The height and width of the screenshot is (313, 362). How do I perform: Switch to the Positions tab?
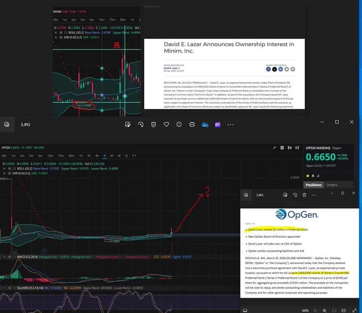(314, 185)
